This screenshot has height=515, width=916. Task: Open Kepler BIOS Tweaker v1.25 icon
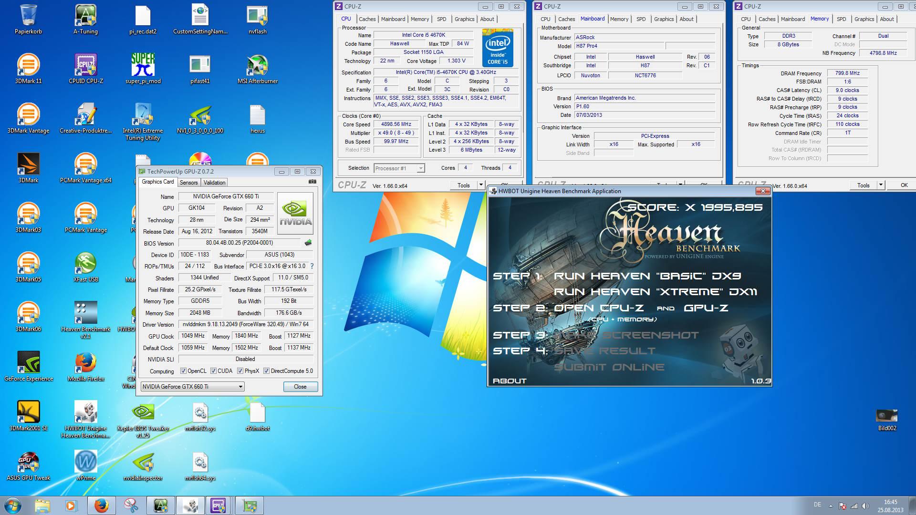(143, 420)
